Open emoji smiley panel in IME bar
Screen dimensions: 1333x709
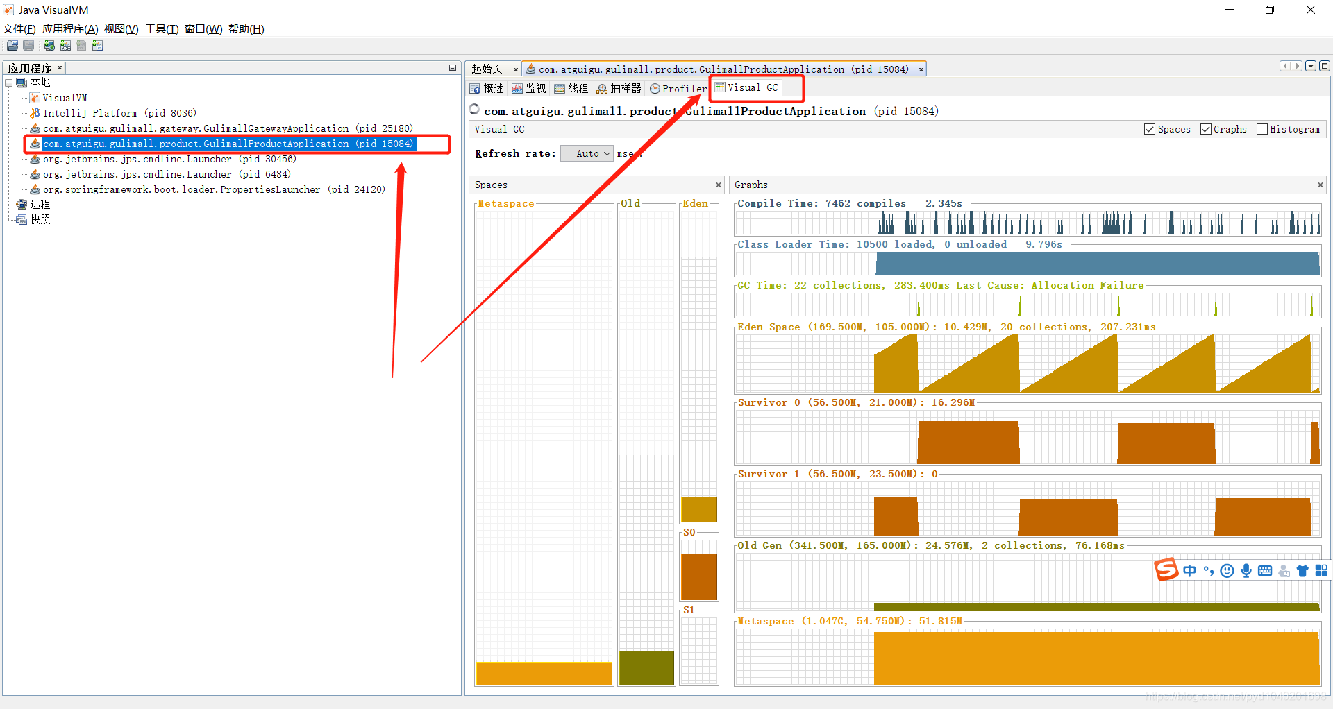click(1227, 570)
